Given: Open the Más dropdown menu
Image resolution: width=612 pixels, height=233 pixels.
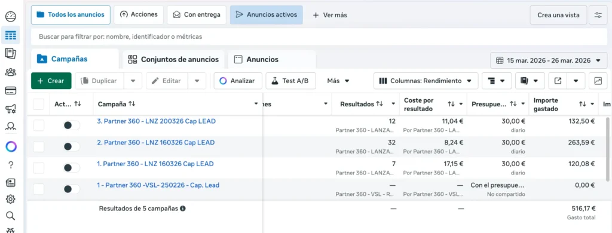Looking at the screenshot, I should tap(338, 81).
